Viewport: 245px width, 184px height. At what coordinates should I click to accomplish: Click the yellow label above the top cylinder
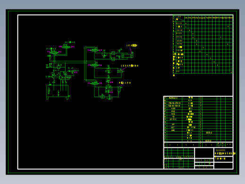coord(131,45)
